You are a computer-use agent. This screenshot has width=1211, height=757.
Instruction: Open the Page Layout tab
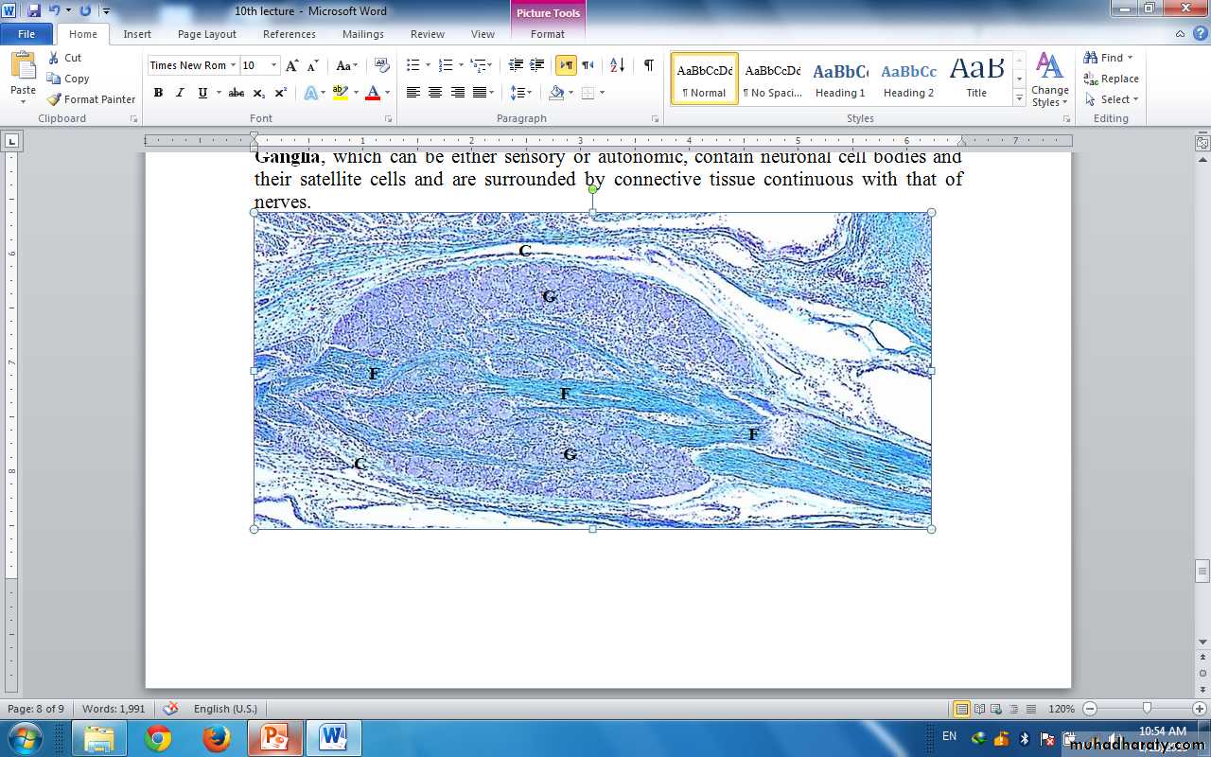pos(207,34)
